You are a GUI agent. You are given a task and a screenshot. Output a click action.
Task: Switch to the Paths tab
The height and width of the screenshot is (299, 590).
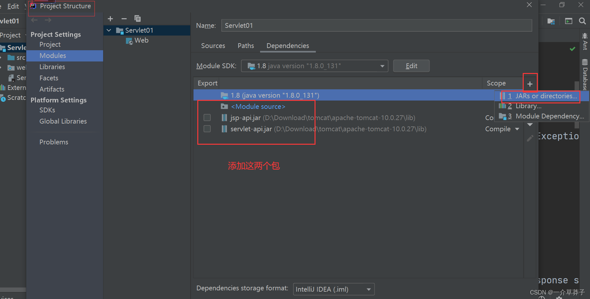pos(246,46)
